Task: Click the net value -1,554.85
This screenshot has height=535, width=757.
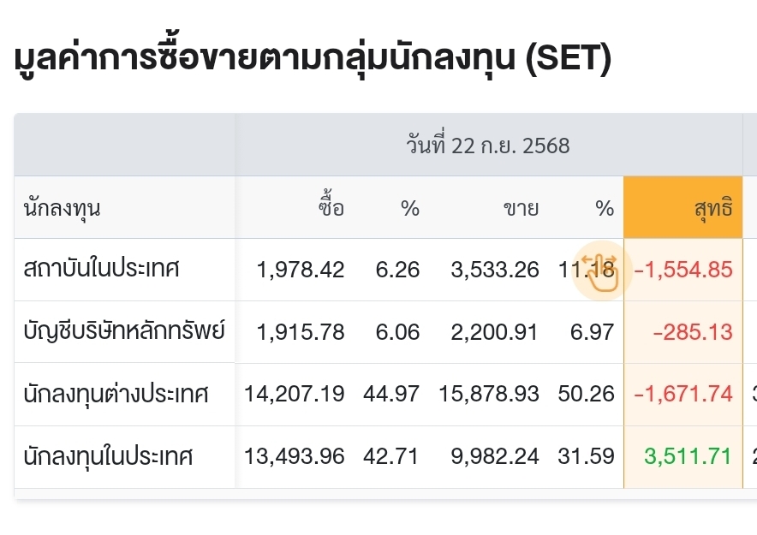Action: point(683,270)
